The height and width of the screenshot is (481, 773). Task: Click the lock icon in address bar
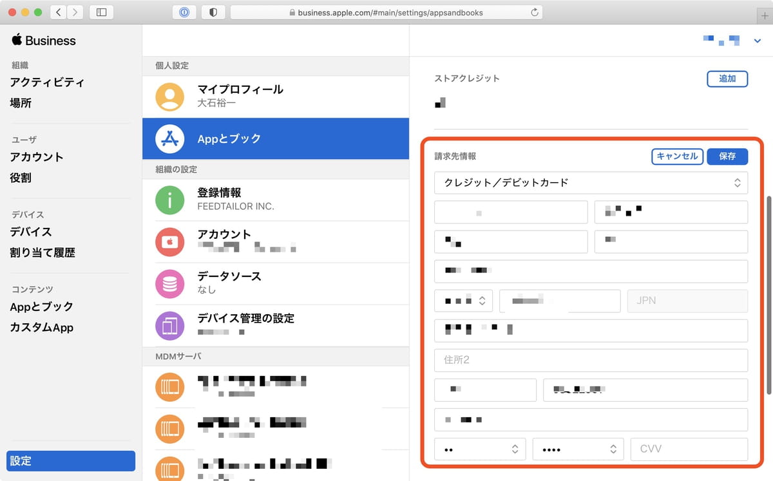tap(292, 12)
